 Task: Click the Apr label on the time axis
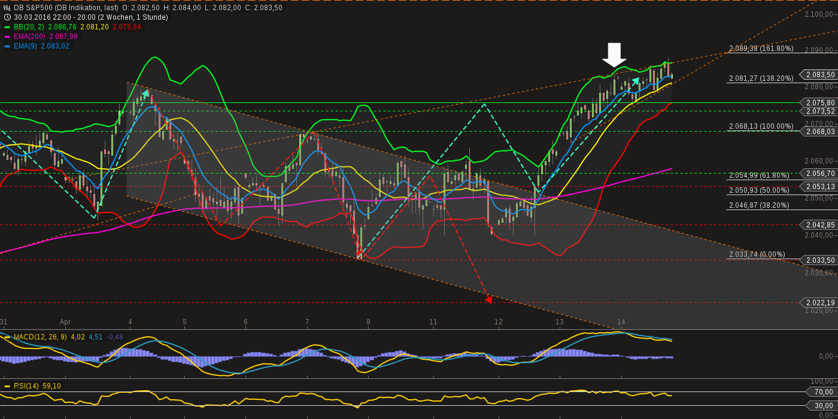point(65,322)
